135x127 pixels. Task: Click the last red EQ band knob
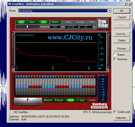94,77
